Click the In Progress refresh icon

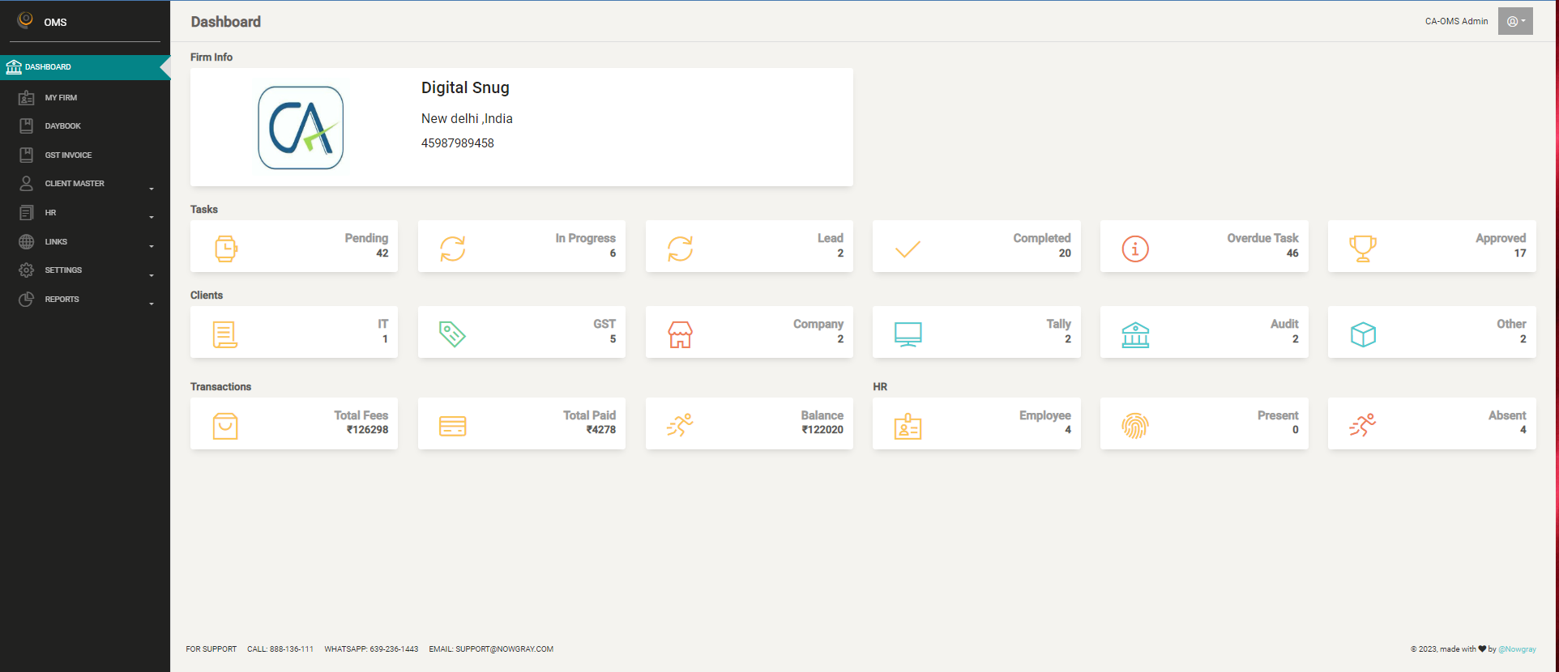pos(453,249)
